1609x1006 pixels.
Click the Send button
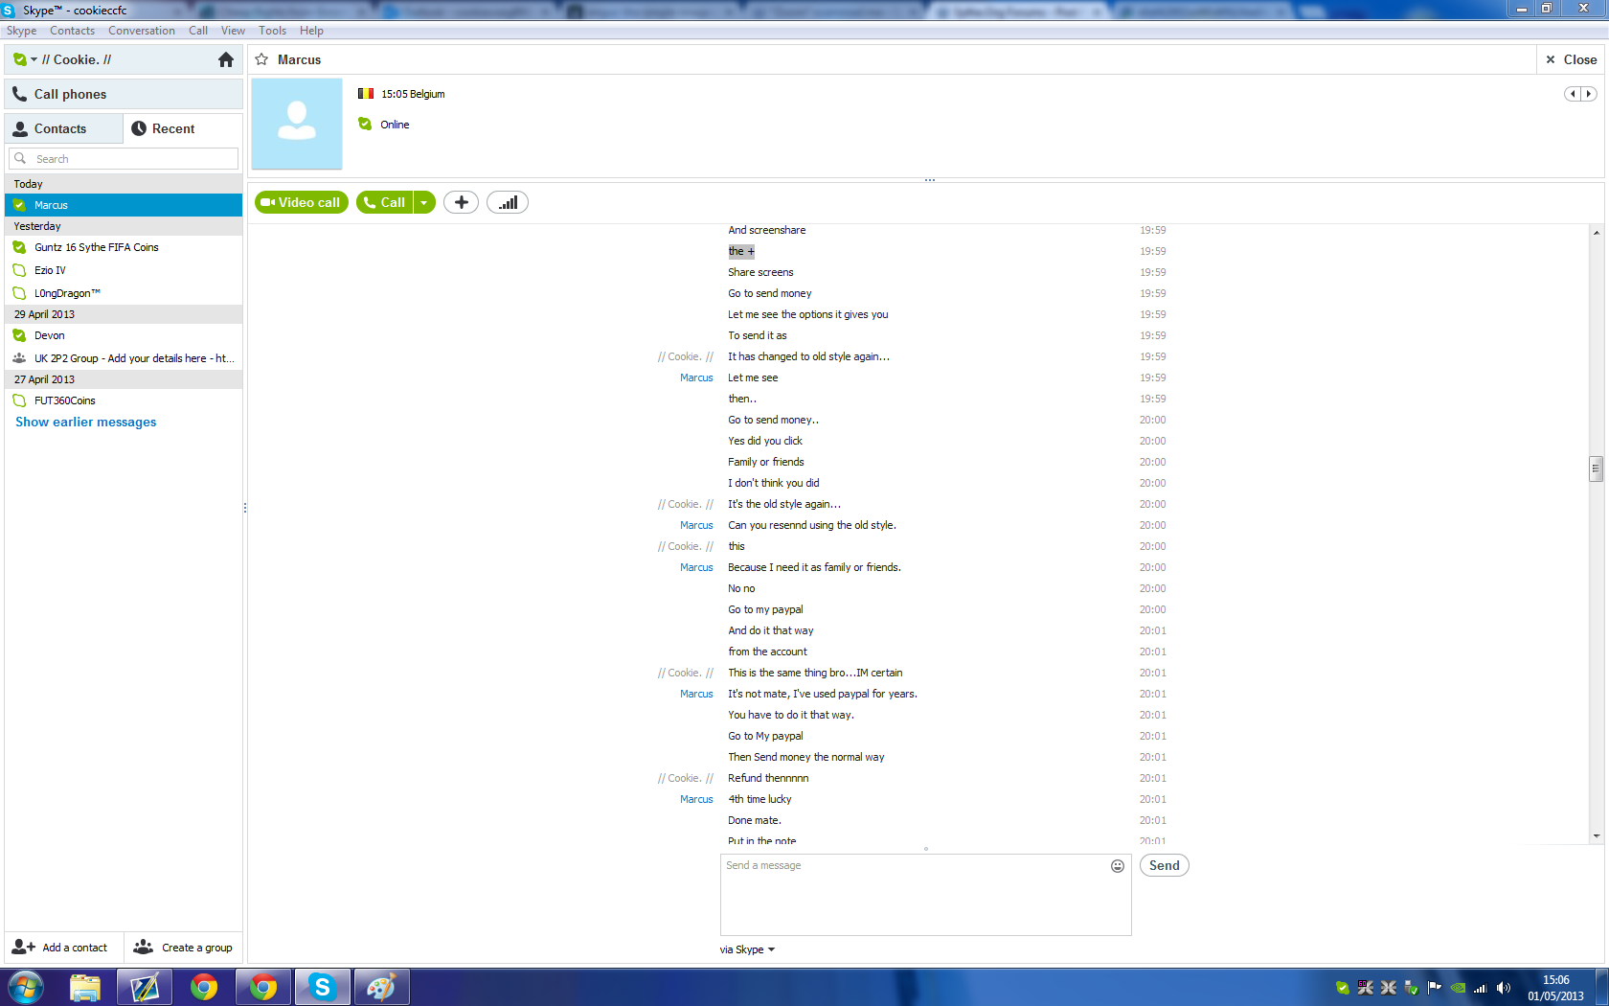tap(1165, 865)
